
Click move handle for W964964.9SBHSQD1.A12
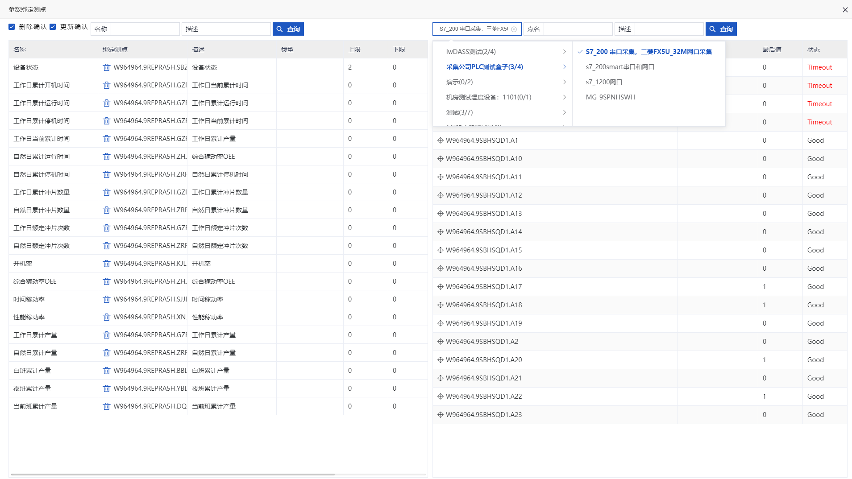pos(441,195)
